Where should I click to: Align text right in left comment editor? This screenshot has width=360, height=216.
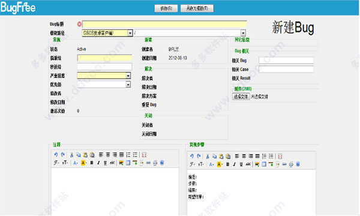pyautogui.click(x=115, y=155)
